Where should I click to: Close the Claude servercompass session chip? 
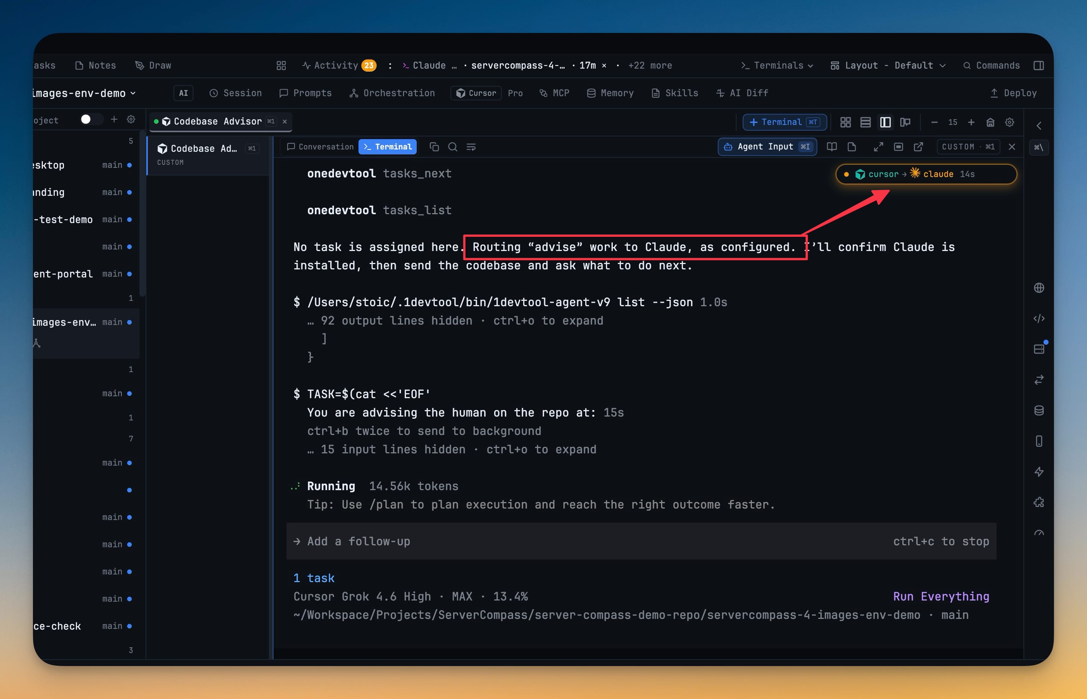click(604, 66)
